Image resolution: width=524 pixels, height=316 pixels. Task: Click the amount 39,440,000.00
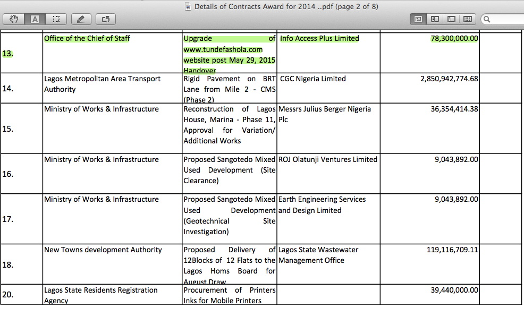point(454,290)
